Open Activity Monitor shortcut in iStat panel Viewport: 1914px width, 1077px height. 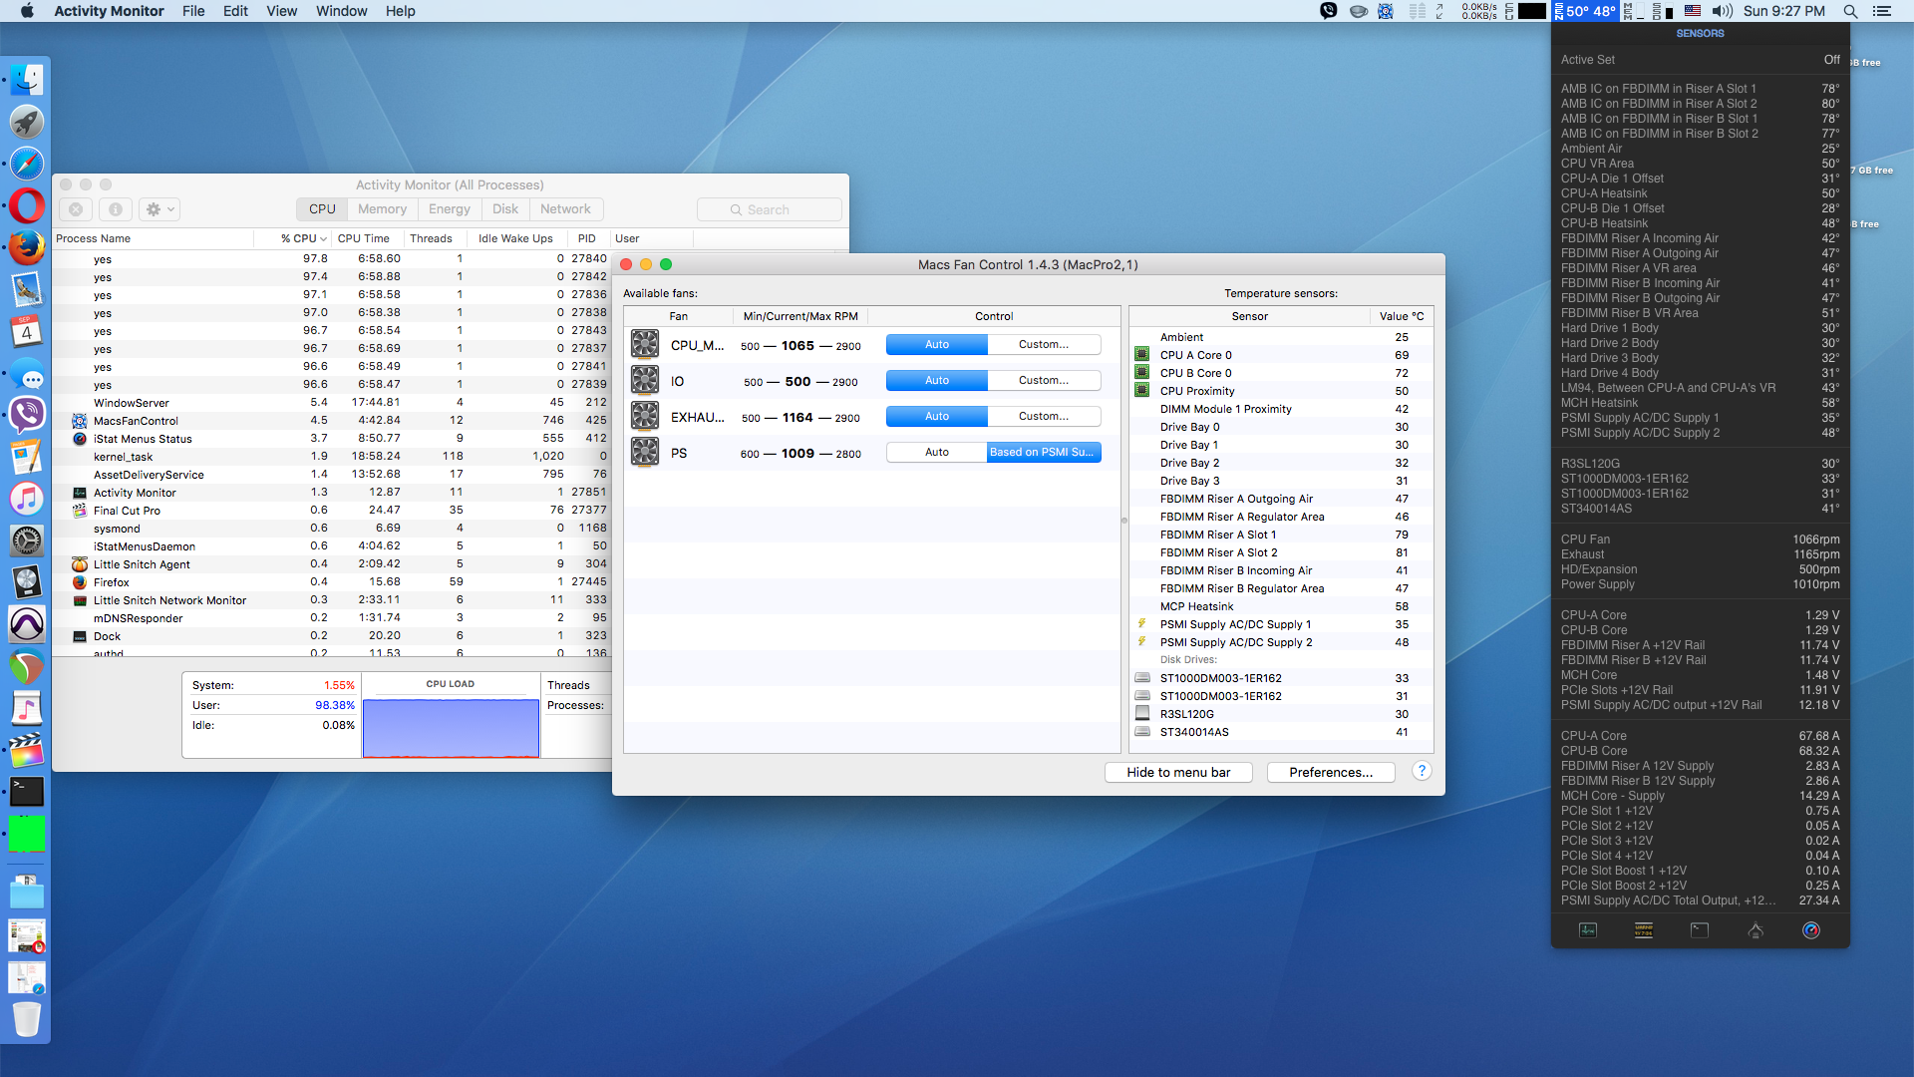[1588, 930]
